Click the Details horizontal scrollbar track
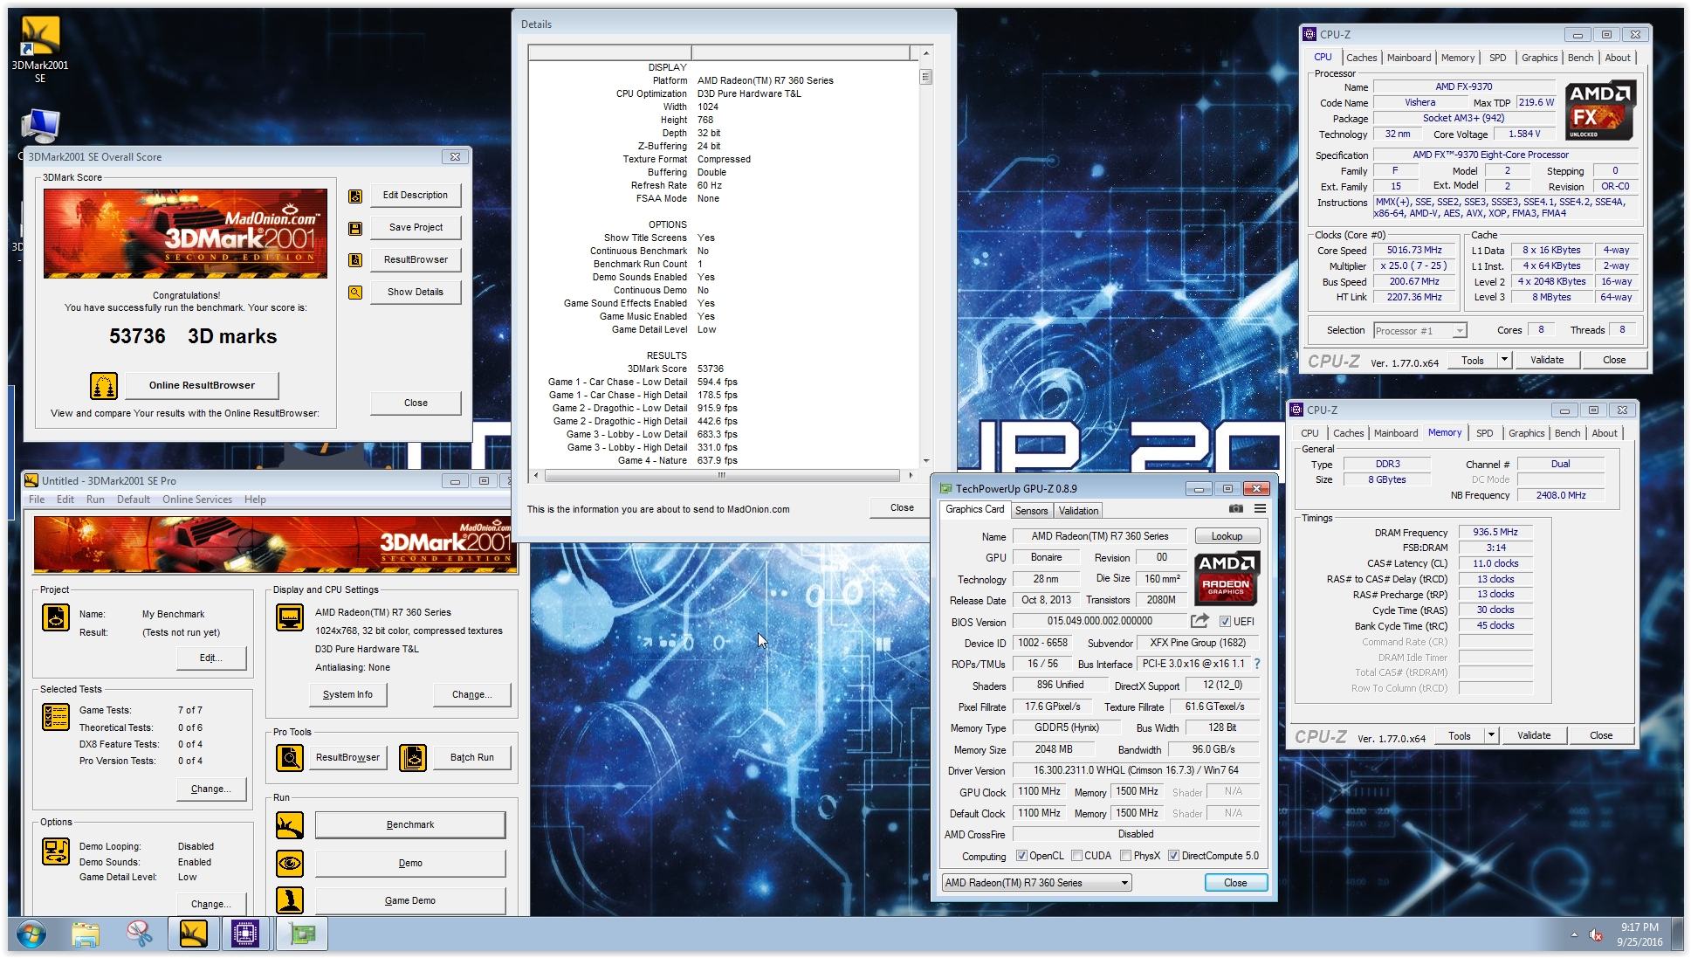Screen dimensions: 1691x958 pyautogui.click(x=722, y=476)
